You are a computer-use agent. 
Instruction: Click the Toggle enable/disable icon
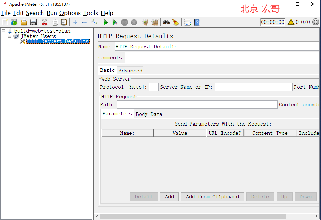click(x=94, y=22)
